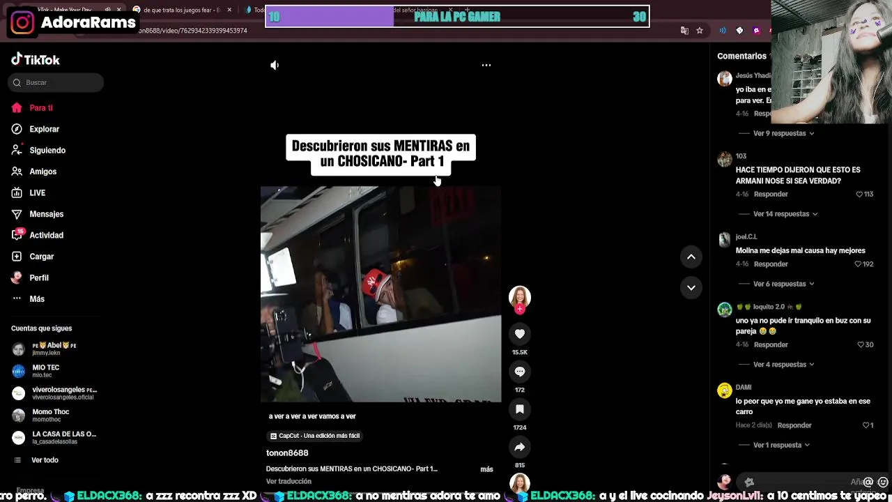892x502 pixels.
Task: Expand Ver 9 respuestas replies
Action: click(783, 133)
